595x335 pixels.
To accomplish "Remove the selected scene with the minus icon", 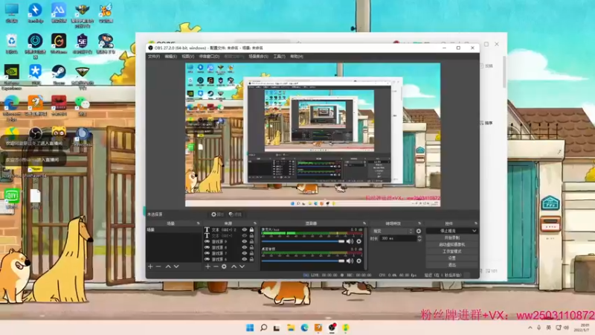I will coord(158,267).
